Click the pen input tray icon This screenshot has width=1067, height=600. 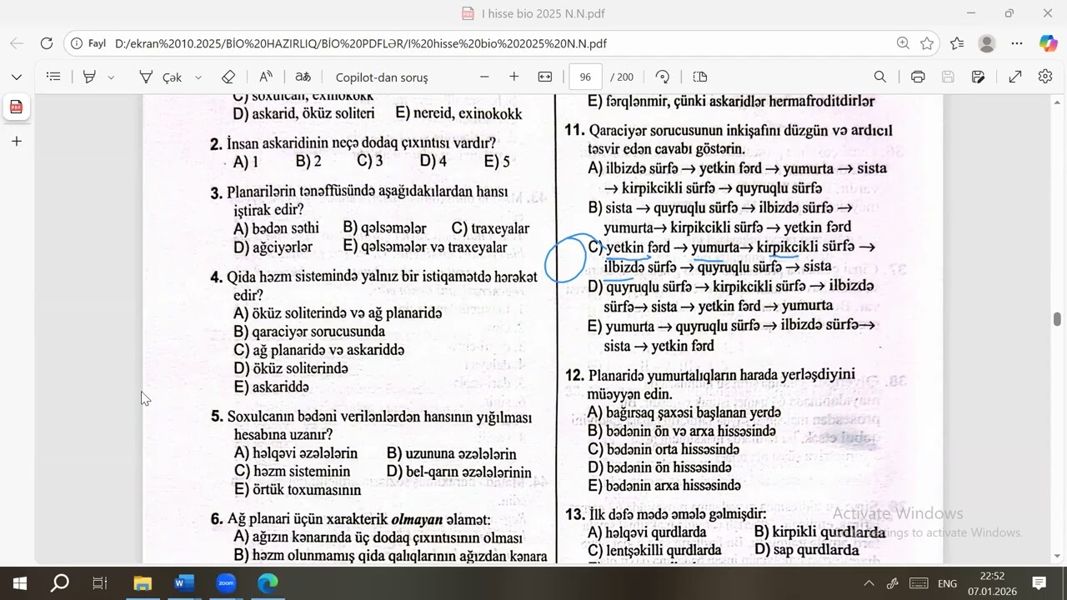click(893, 583)
